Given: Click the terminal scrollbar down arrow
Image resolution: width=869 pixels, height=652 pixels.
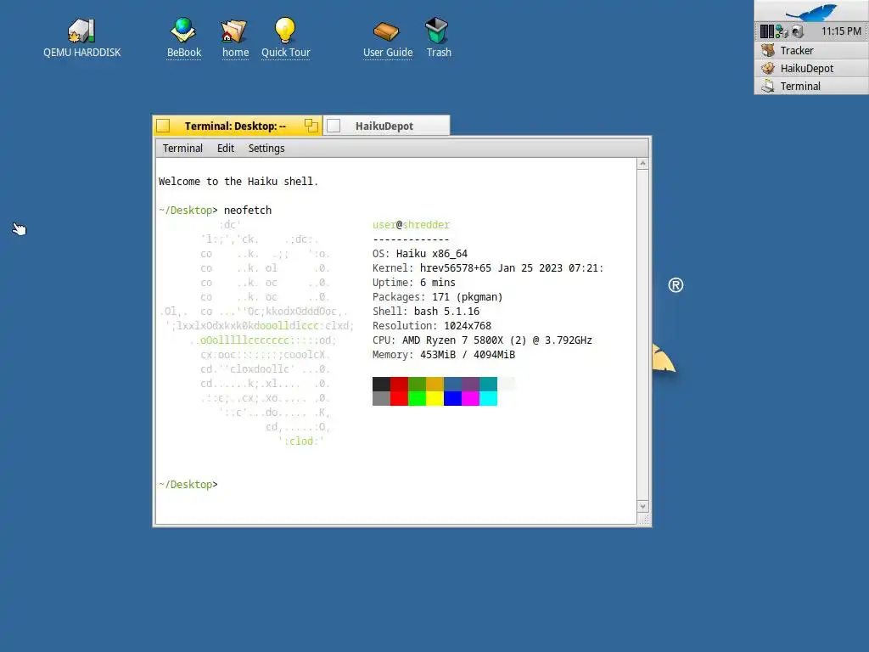Looking at the screenshot, I should (642, 506).
